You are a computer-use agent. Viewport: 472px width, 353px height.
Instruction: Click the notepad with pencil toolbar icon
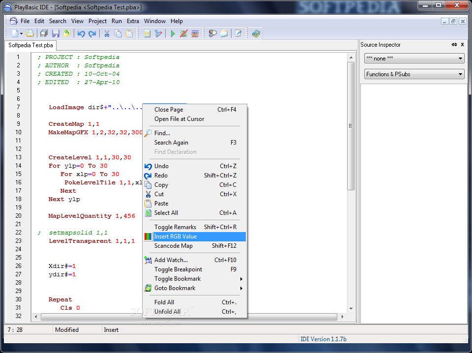(238, 34)
